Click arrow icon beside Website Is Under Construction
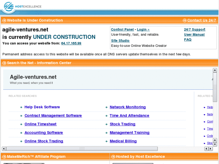 [4, 20]
